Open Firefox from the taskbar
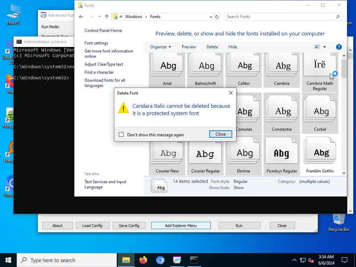 coord(143,260)
